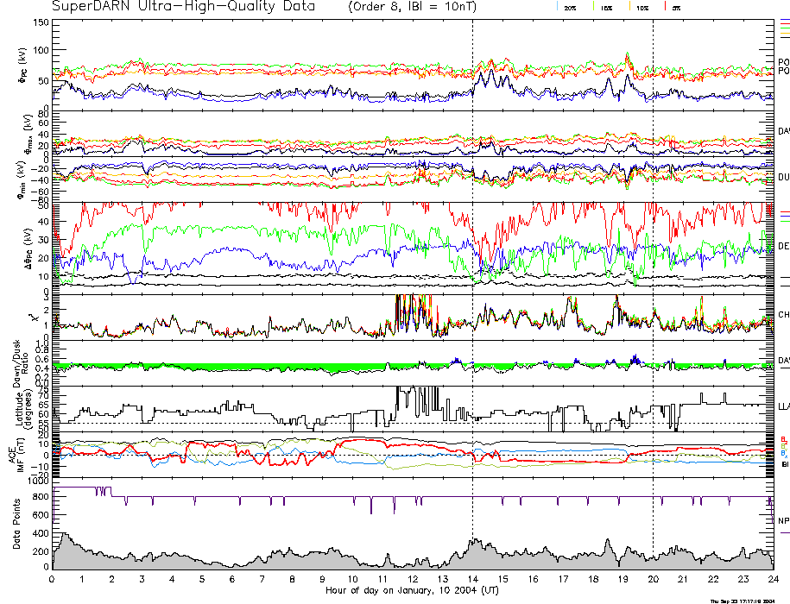Click the hour 0 tick label on x-axis
790x604 pixels.
pos(53,580)
